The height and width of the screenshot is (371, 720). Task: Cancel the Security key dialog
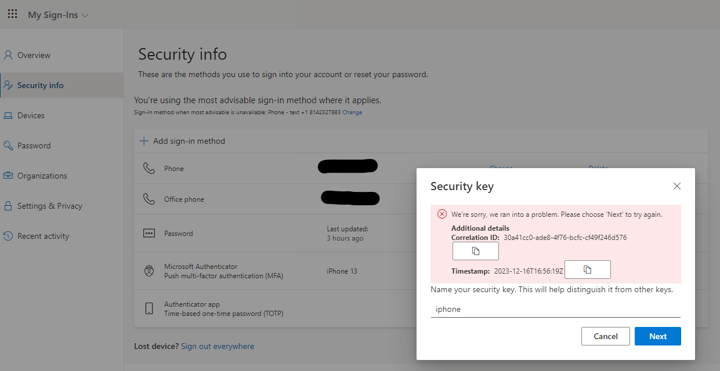tap(605, 336)
